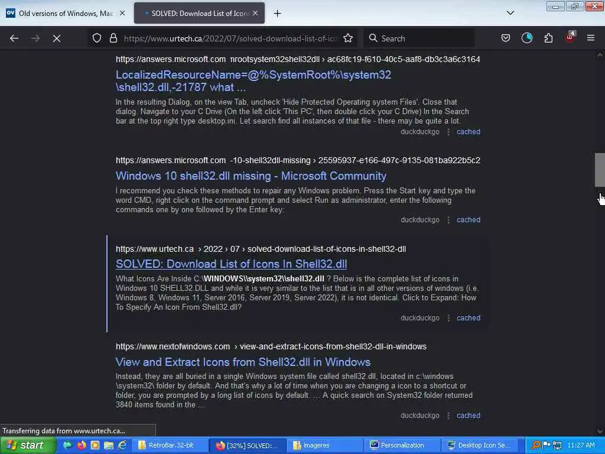Open 'View and Extract Icons from Shell32.dll in Windows'
Image resolution: width=605 pixels, height=454 pixels.
tap(243, 362)
